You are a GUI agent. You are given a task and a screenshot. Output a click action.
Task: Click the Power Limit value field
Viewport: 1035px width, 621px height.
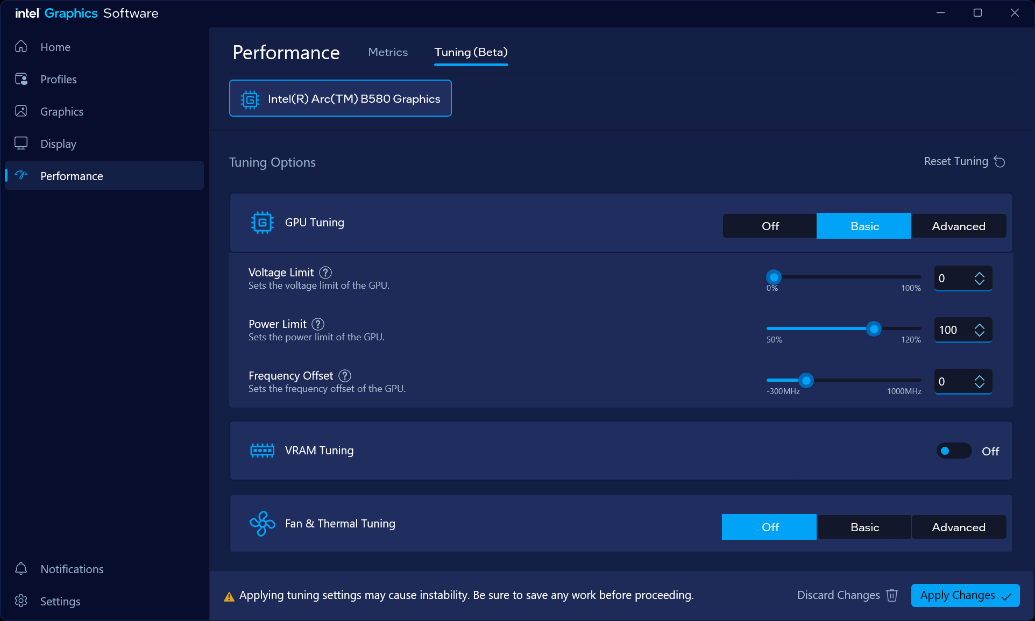tap(963, 330)
